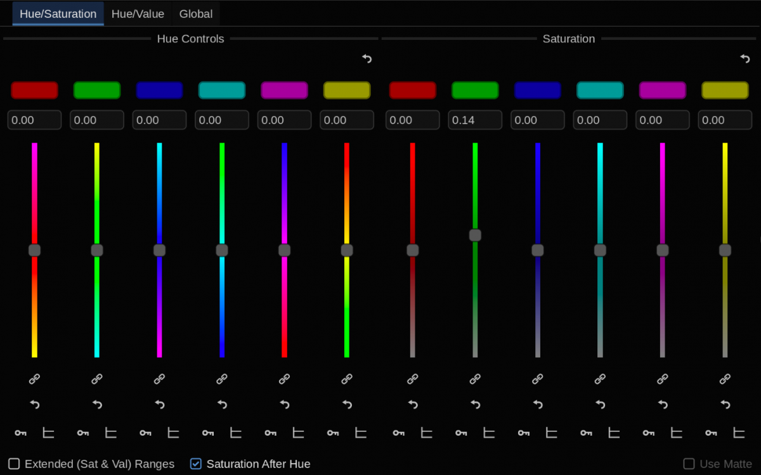Click the green swatch in Hue Controls
Image resolution: width=761 pixels, height=475 pixels.
[x=97, y=91]
